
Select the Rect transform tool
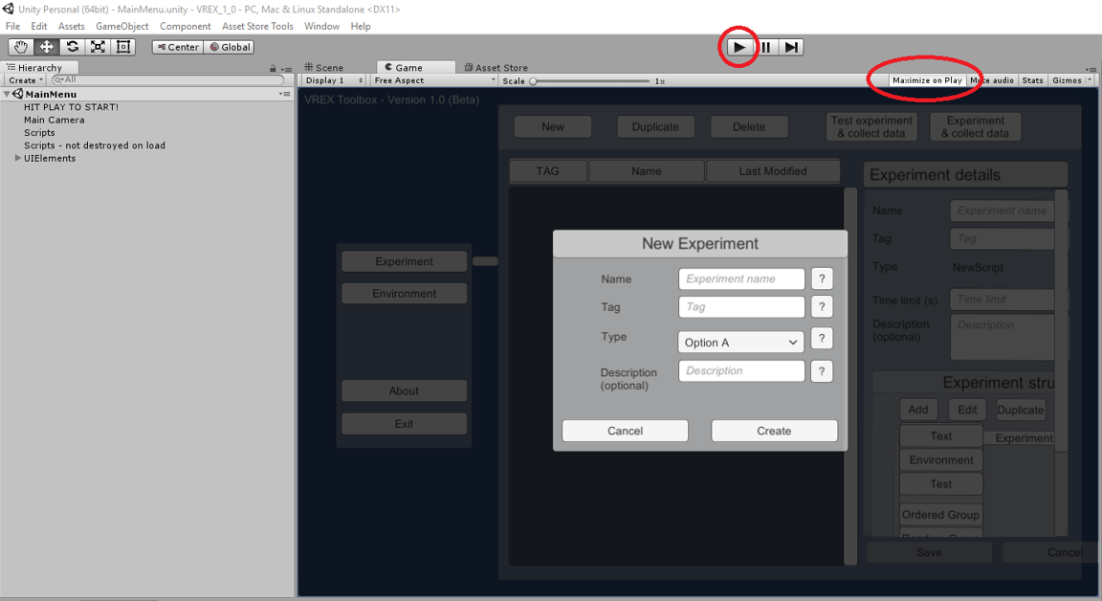click(123, 47)
